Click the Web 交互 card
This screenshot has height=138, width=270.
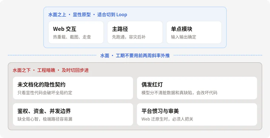point(76,32)
